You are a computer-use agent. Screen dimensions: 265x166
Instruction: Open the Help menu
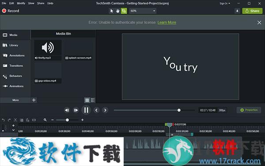[x=50, y=3]
